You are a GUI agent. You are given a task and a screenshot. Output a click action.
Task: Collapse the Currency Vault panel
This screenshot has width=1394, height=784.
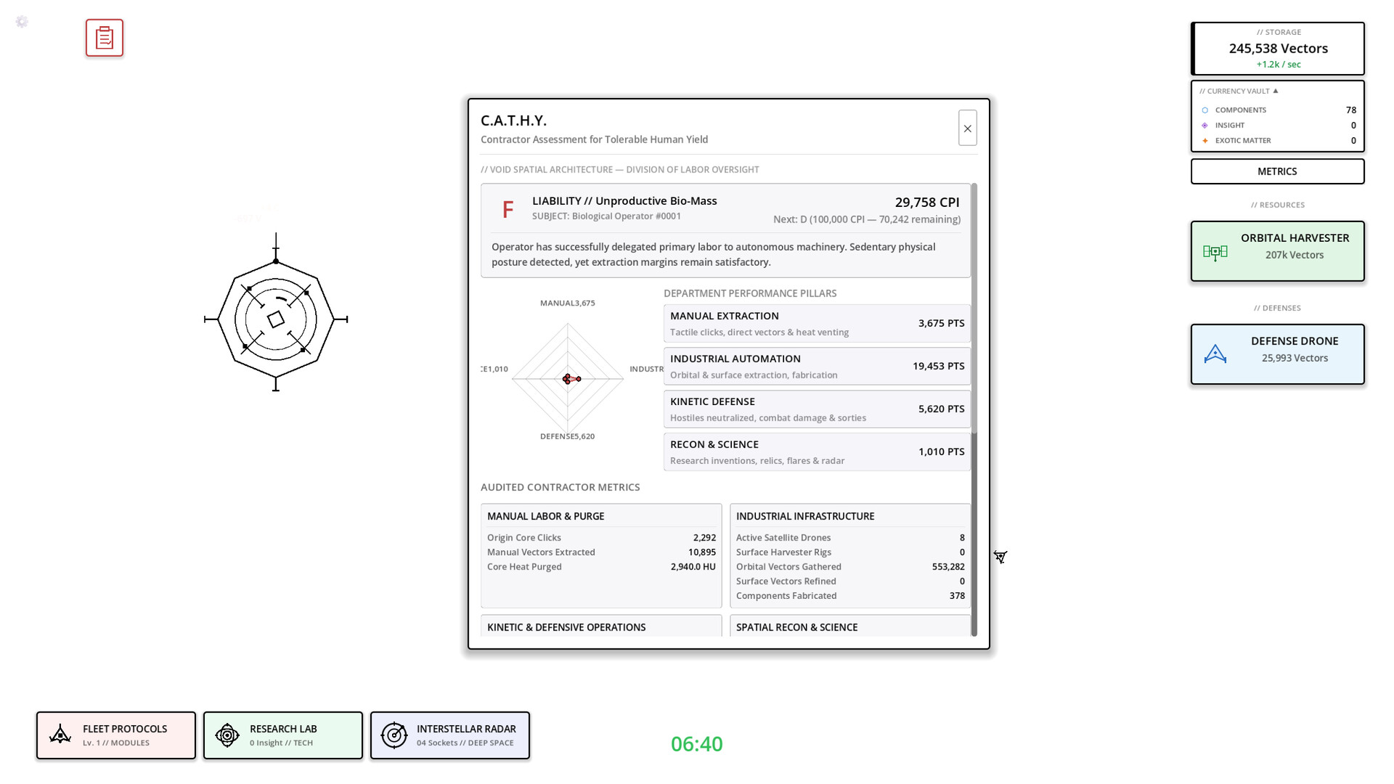pyautogui.click(x=1239, y=91)
